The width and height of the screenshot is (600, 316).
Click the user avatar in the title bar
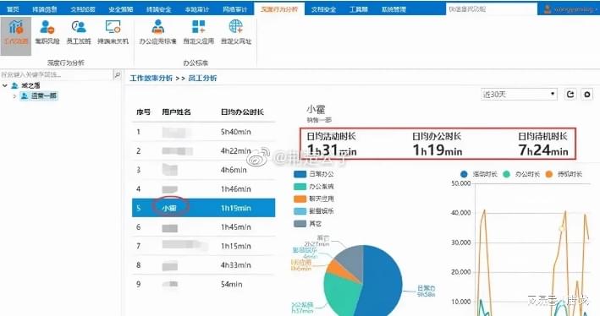point(548,8)
